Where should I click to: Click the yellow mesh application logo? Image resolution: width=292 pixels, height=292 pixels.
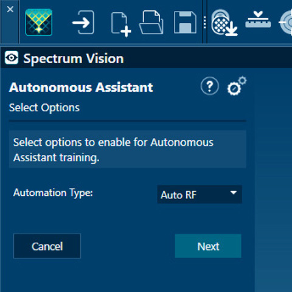[38, 23]
